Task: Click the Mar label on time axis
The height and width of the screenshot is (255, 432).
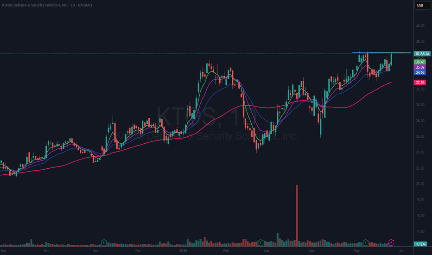Action: click(267, 251)
